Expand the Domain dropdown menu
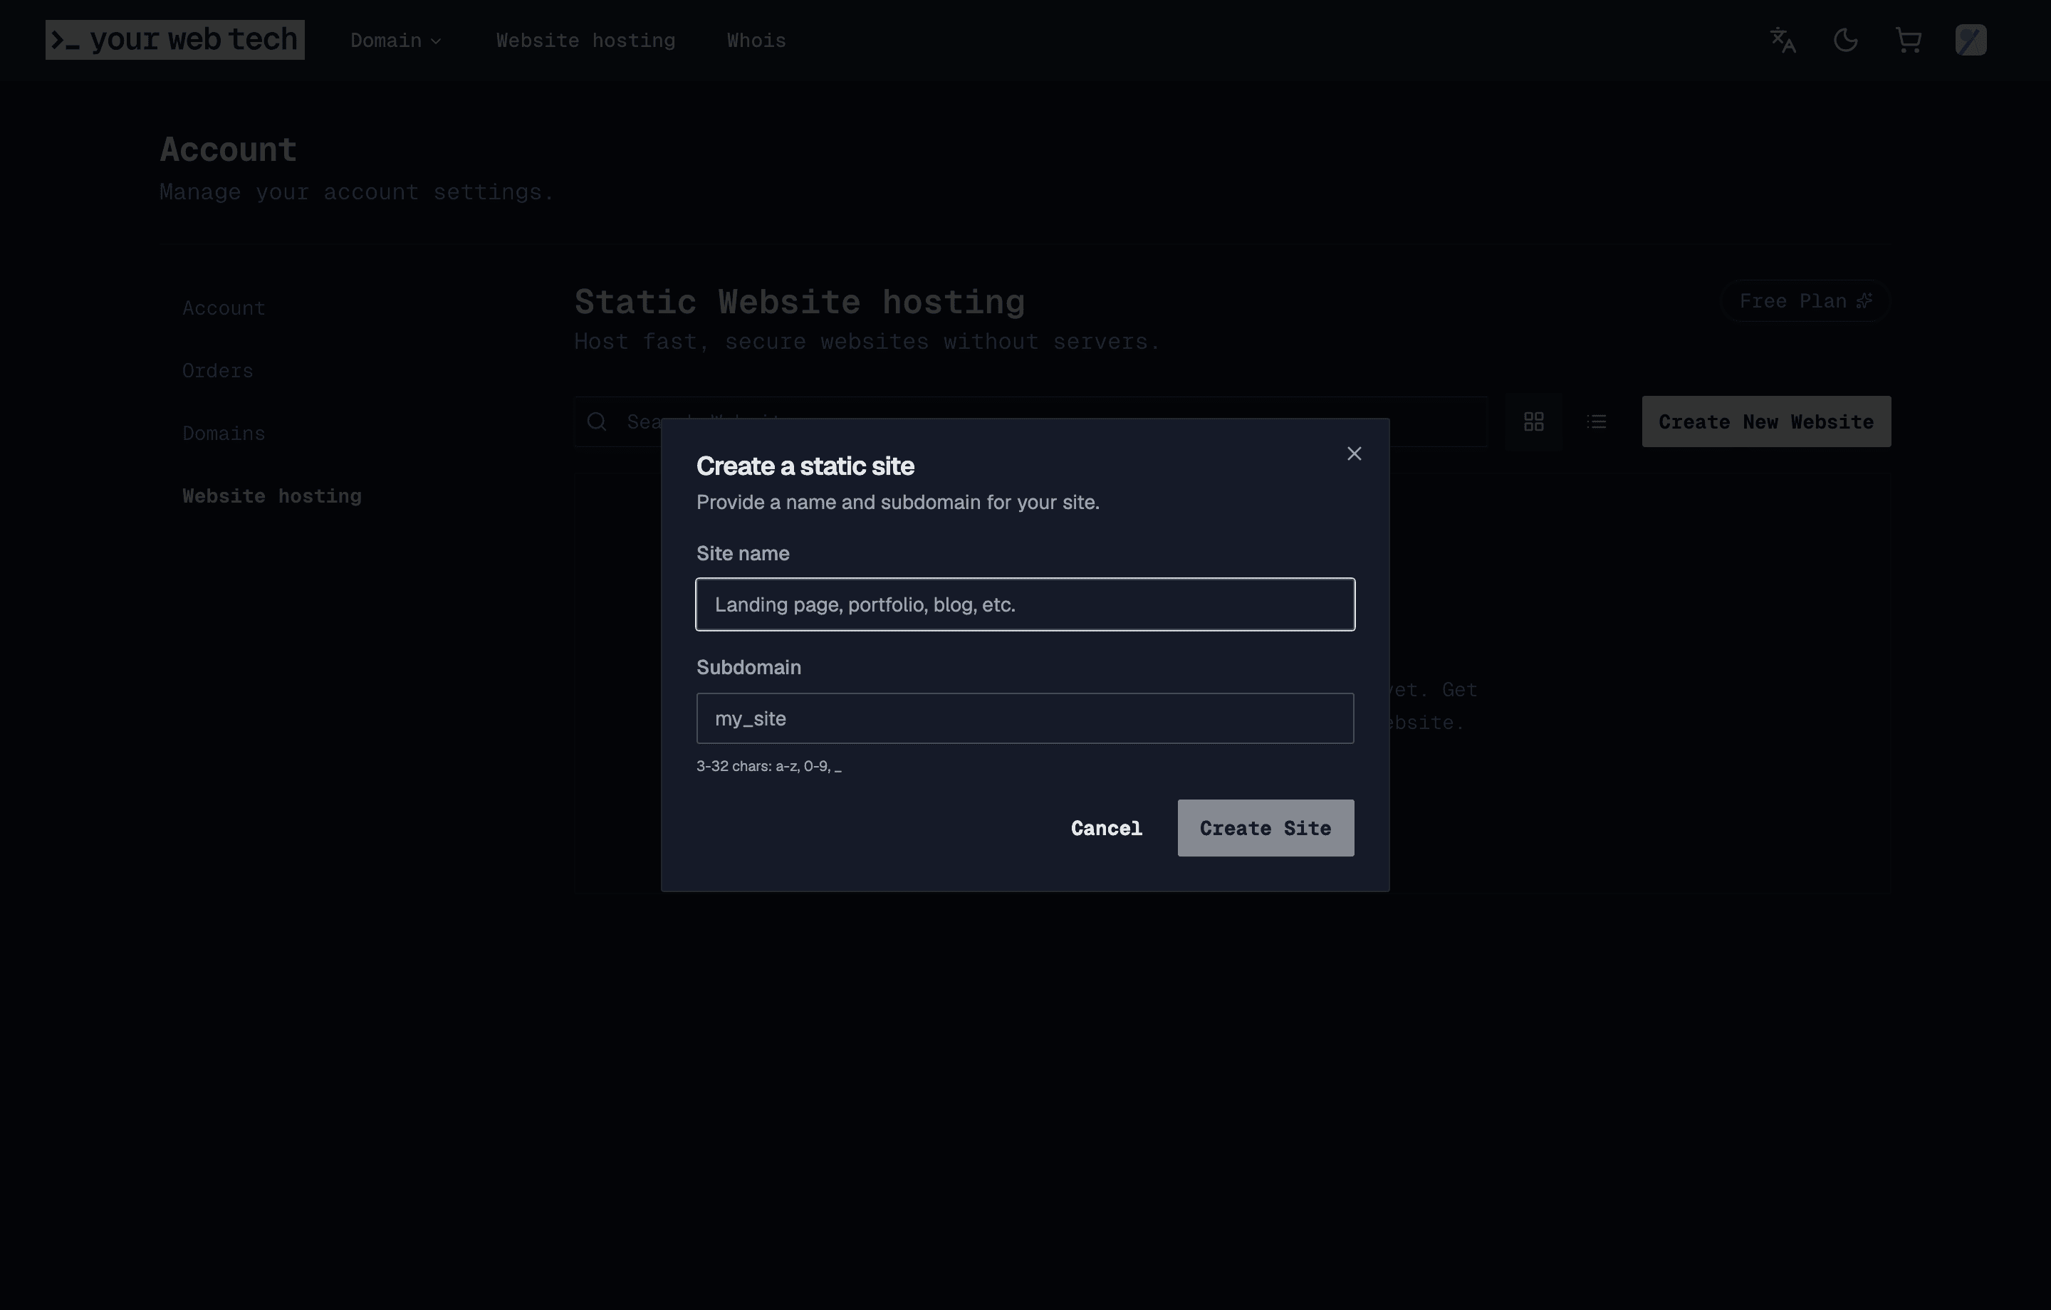Screen dimensions: 2051x1310 pos(396,40)
